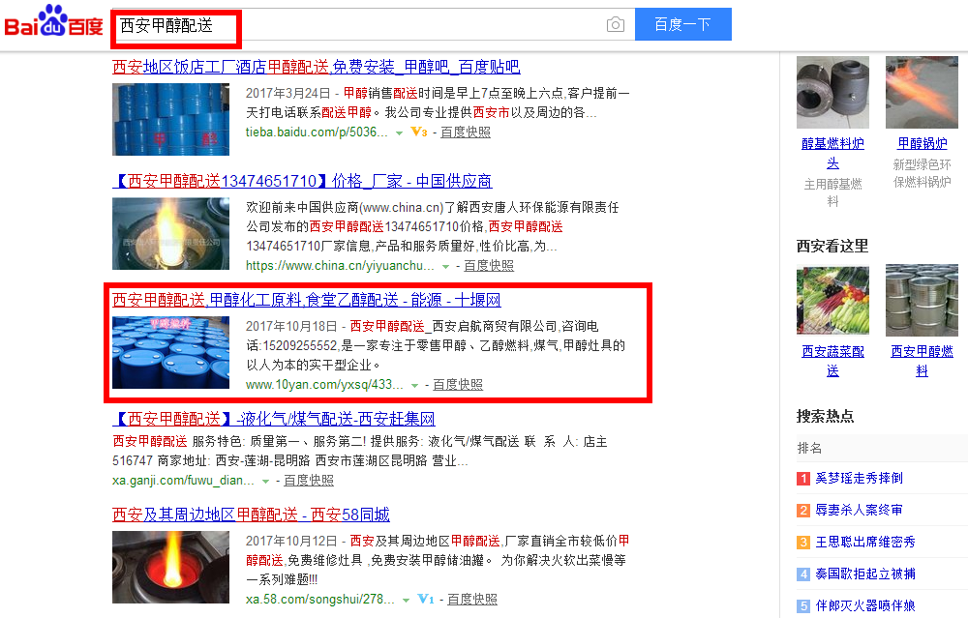This screenshot has width=968, height=618.
Task: Click the 百度一下 search button
Action: point(682,24)
